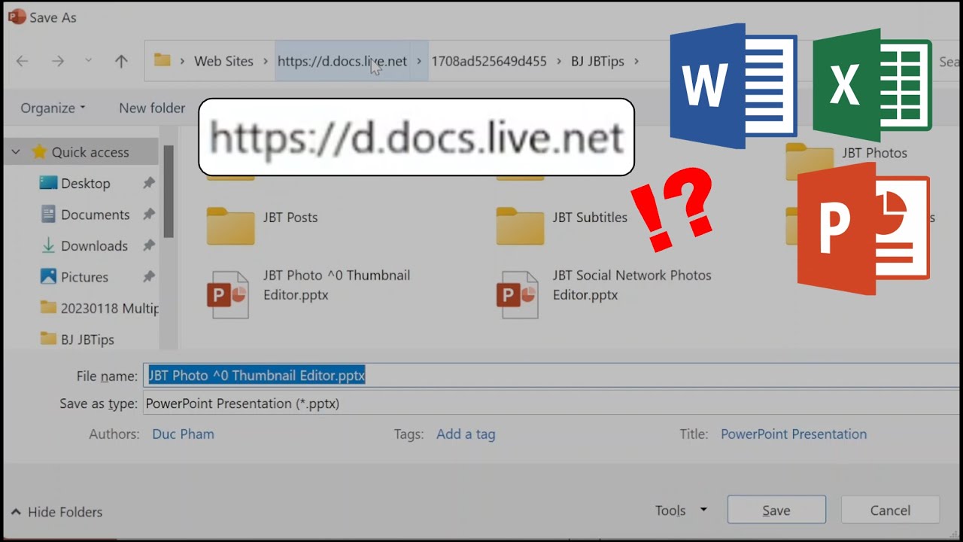Screen dimensions: 963x542
Task: Open the Organize menu
Action: click(x=53, y=108)
